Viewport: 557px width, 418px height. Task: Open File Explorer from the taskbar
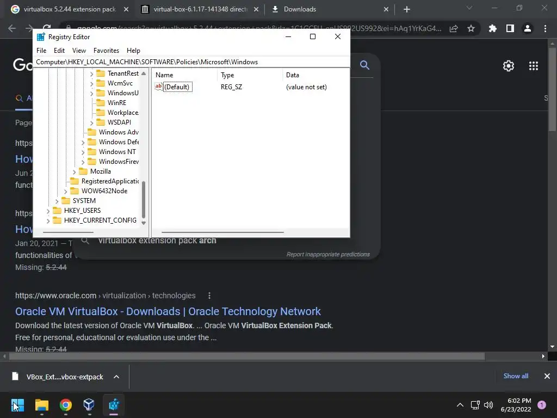(x=41, y=405)
